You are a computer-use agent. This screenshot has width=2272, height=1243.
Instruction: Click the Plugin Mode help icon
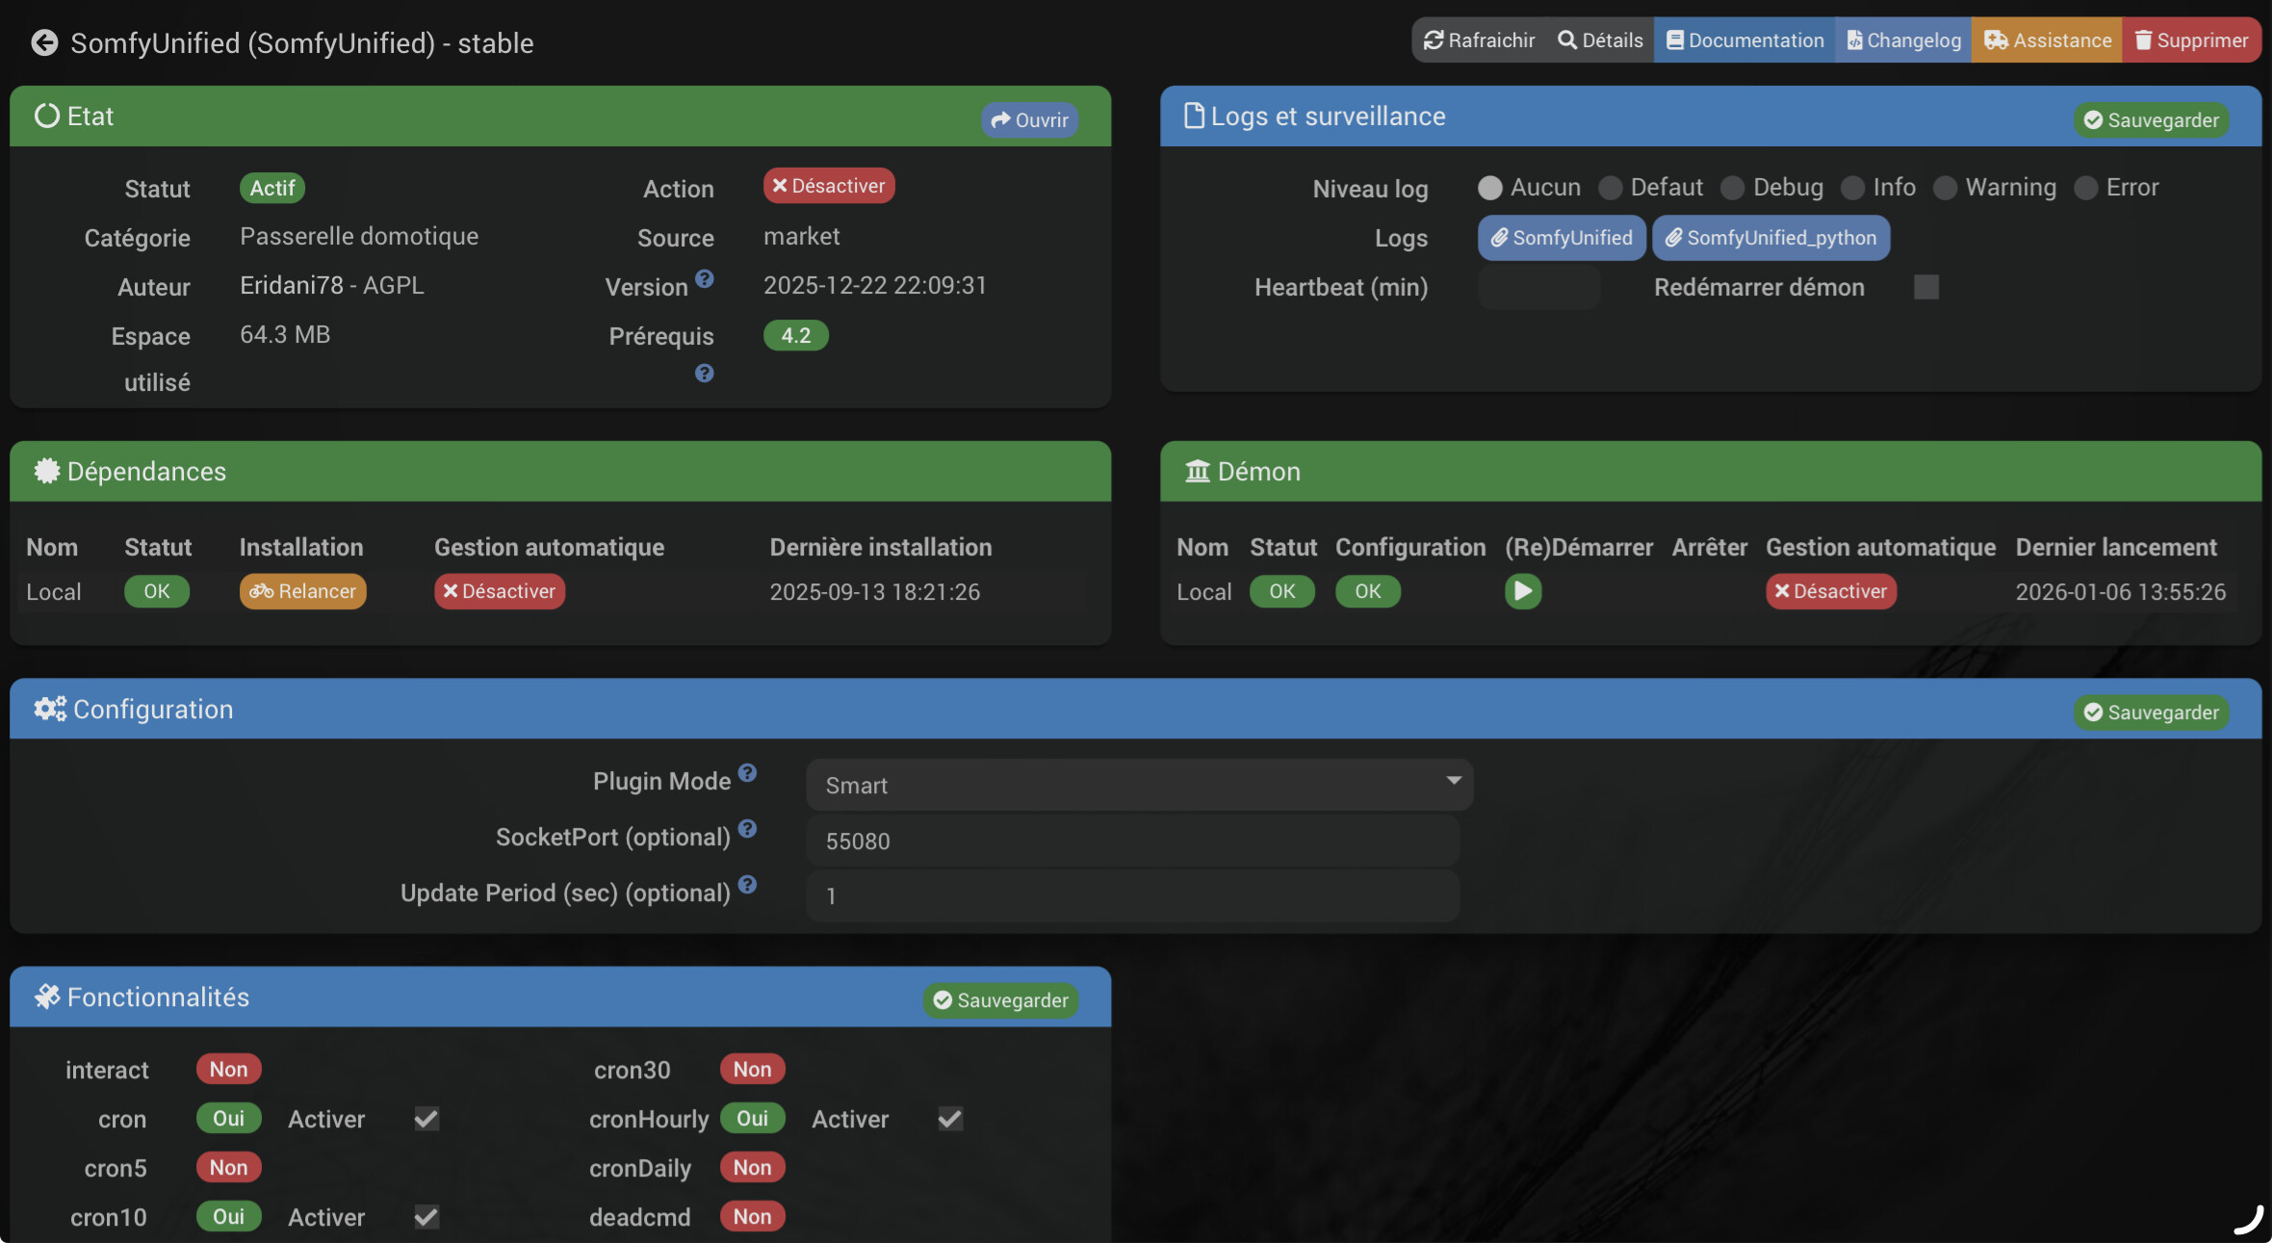(747, 773)
